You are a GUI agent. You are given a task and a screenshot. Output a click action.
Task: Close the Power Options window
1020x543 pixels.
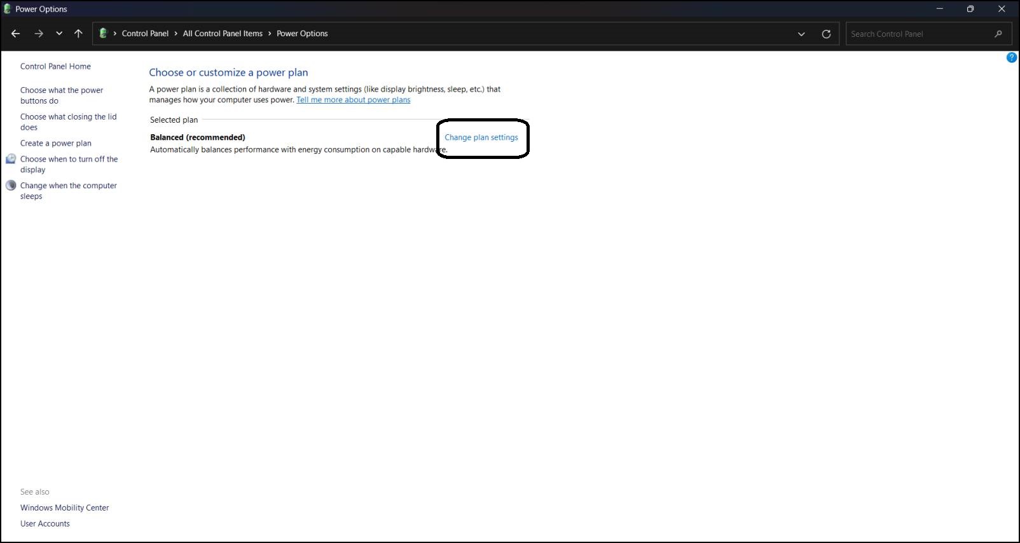[1002, 9]
